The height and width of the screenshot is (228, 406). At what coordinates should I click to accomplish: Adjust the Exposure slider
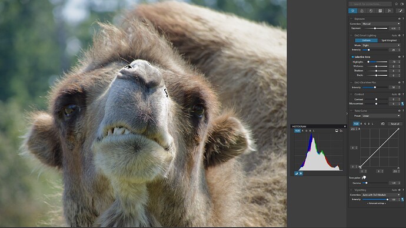[x=375, y=28]
